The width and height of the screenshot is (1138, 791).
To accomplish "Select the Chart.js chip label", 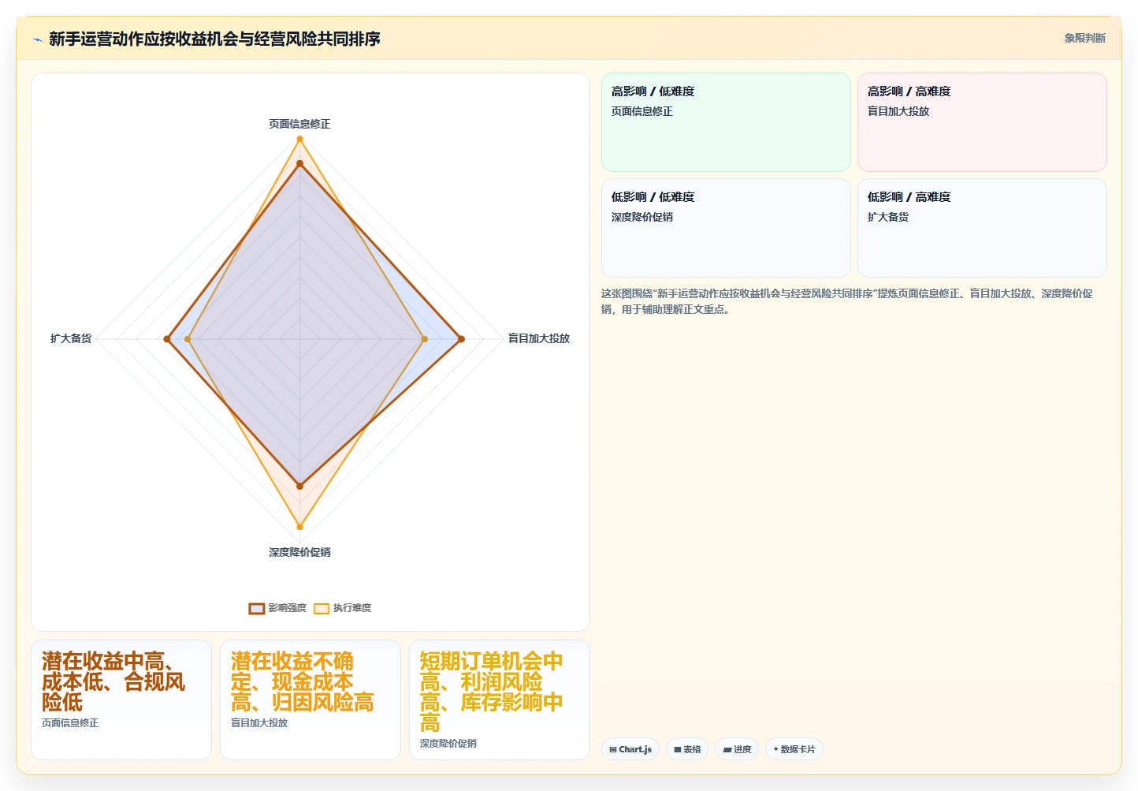I will coord(635,749).
